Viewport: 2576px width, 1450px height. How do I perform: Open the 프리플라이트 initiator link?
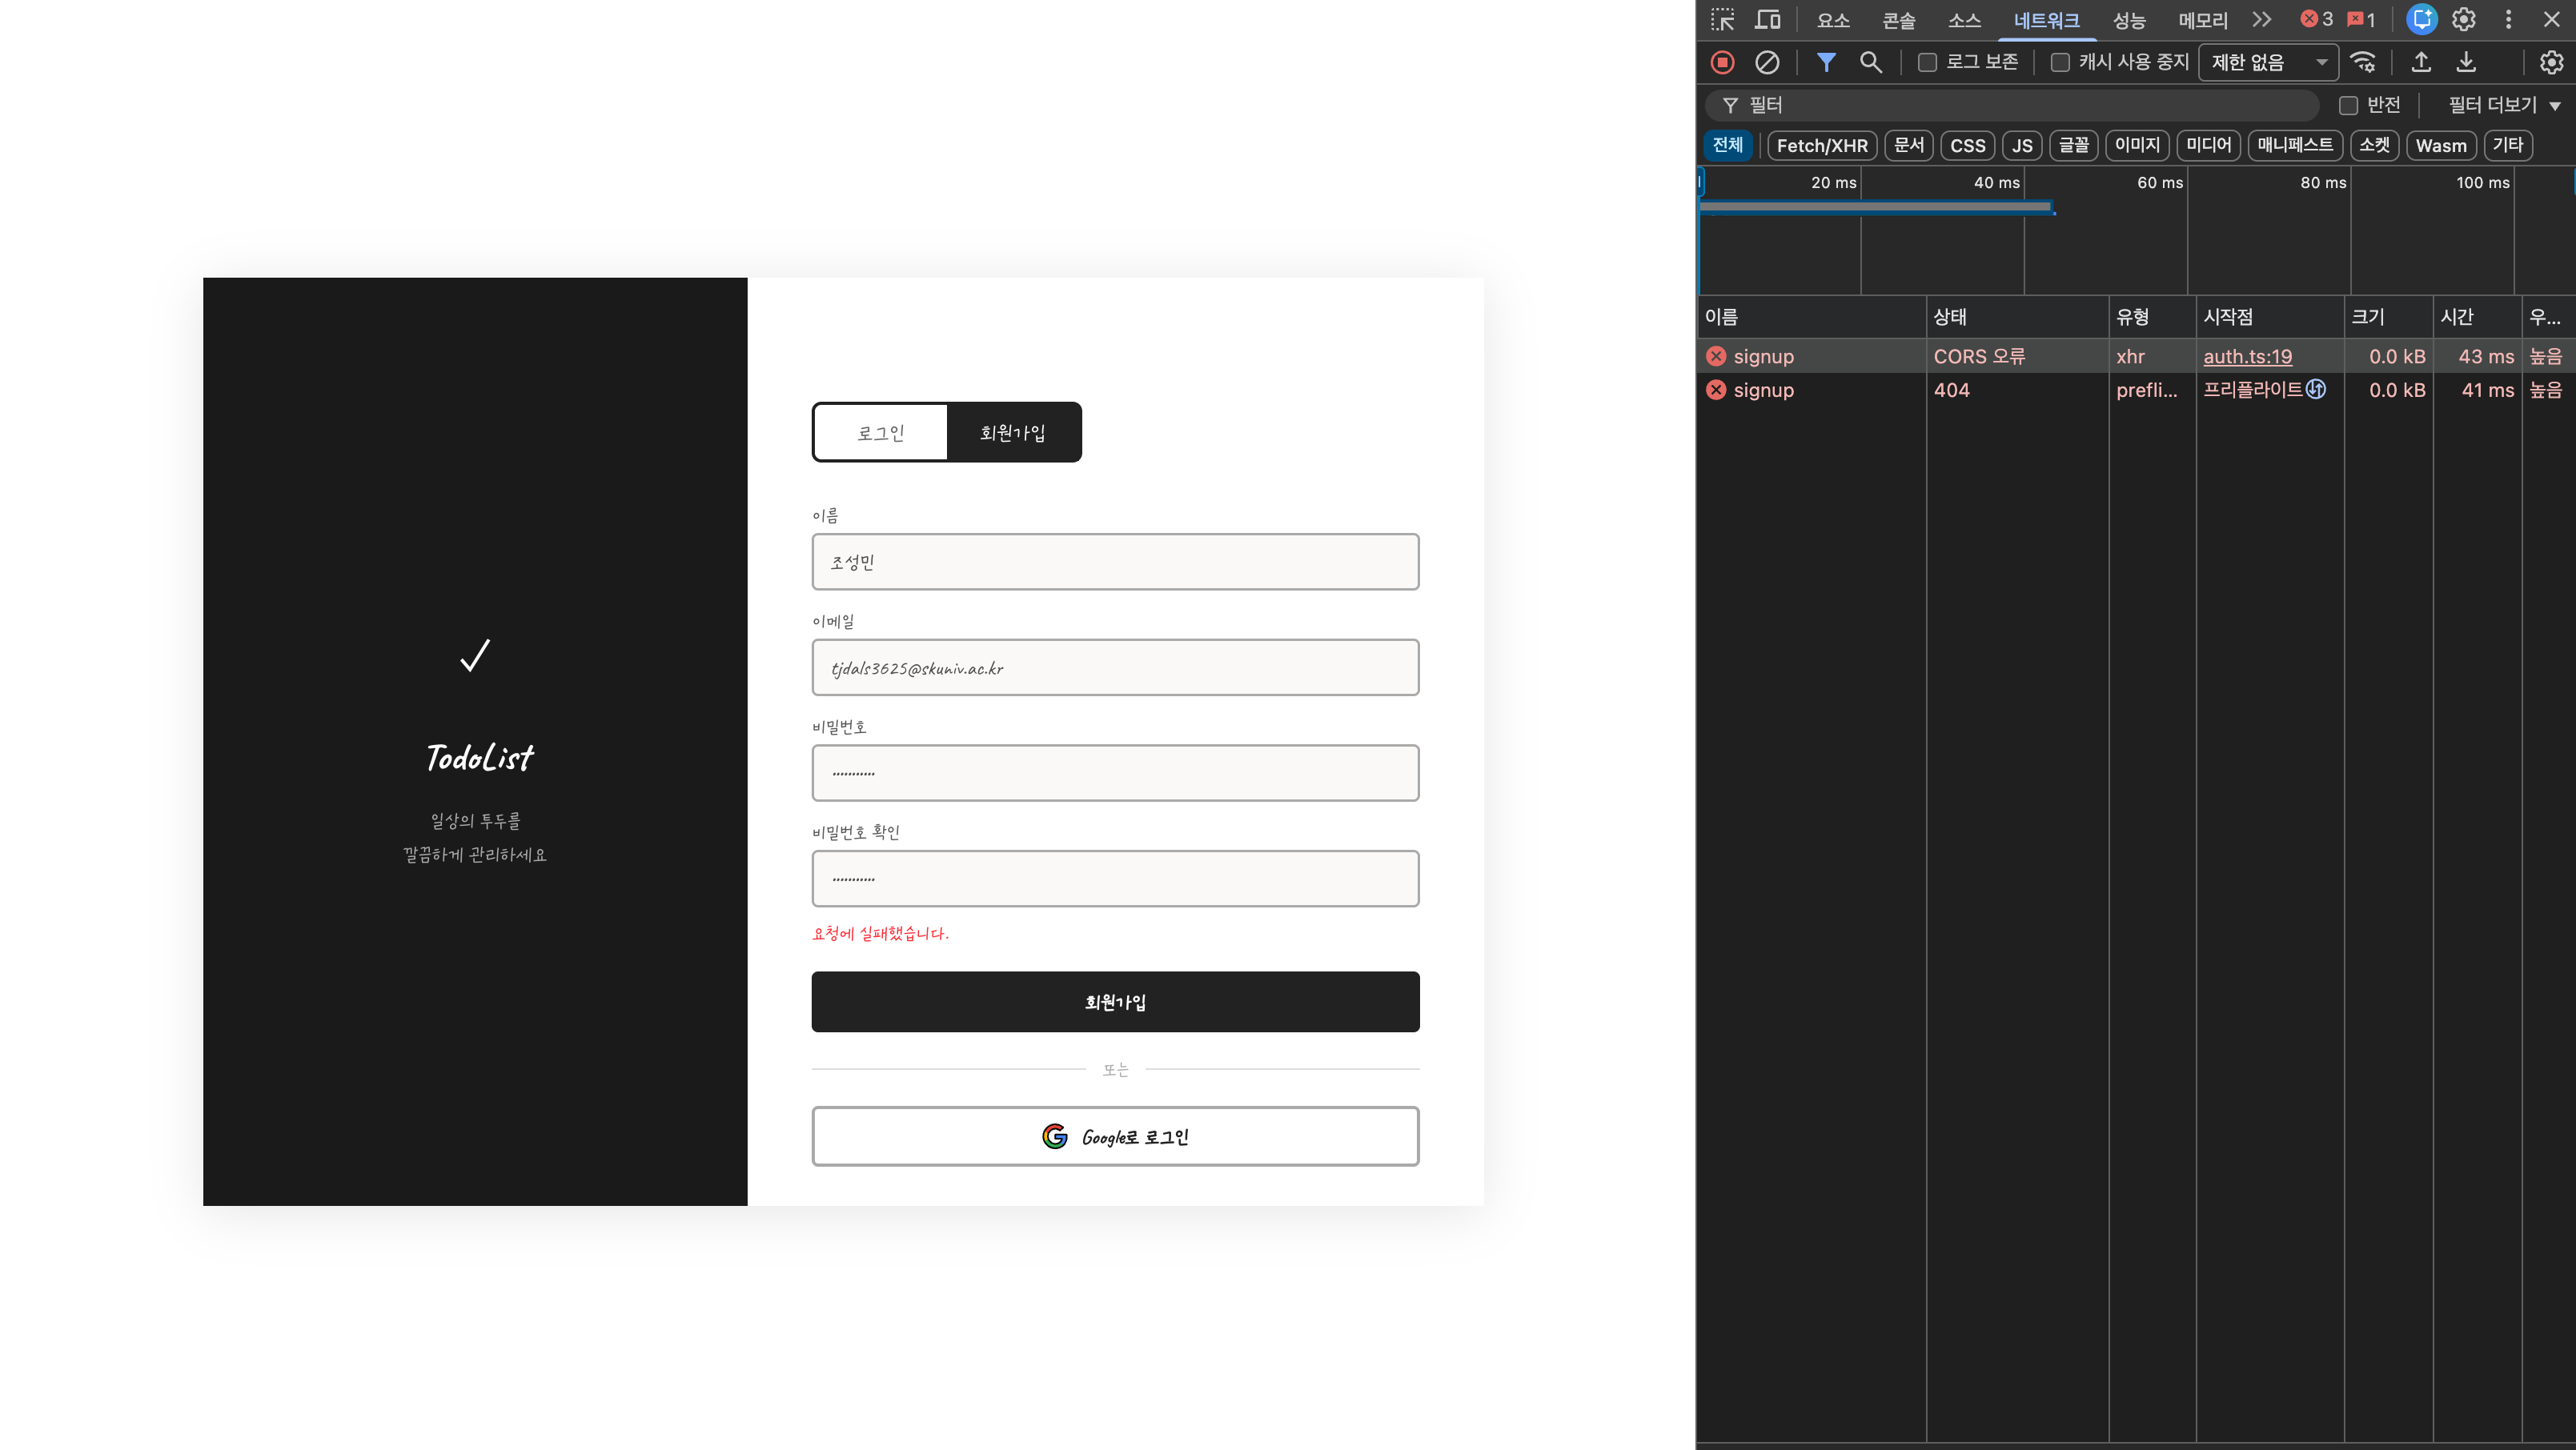pyautogui.click(x=2252, y=390)
